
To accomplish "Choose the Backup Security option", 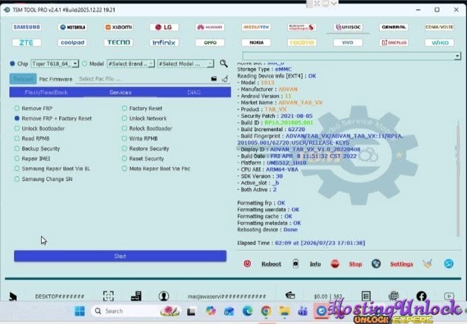I will [37, 149].
